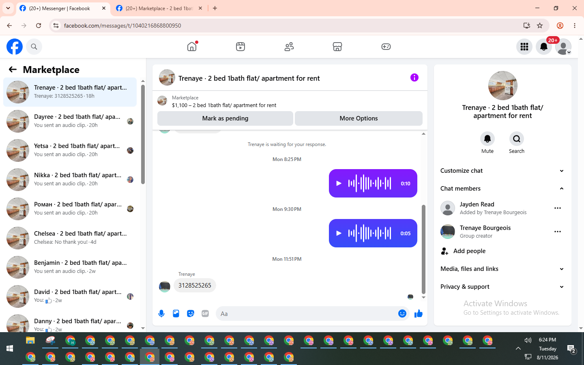Image resolution: width=584 pixels, height=365 pixels.
Task: Select the message text 3128525265
Action: pyautogui.click(x=195, y=286)
